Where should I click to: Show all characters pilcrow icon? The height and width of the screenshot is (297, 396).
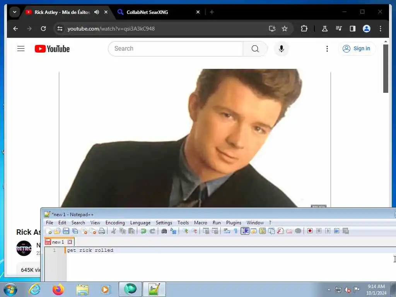point(236,231)
